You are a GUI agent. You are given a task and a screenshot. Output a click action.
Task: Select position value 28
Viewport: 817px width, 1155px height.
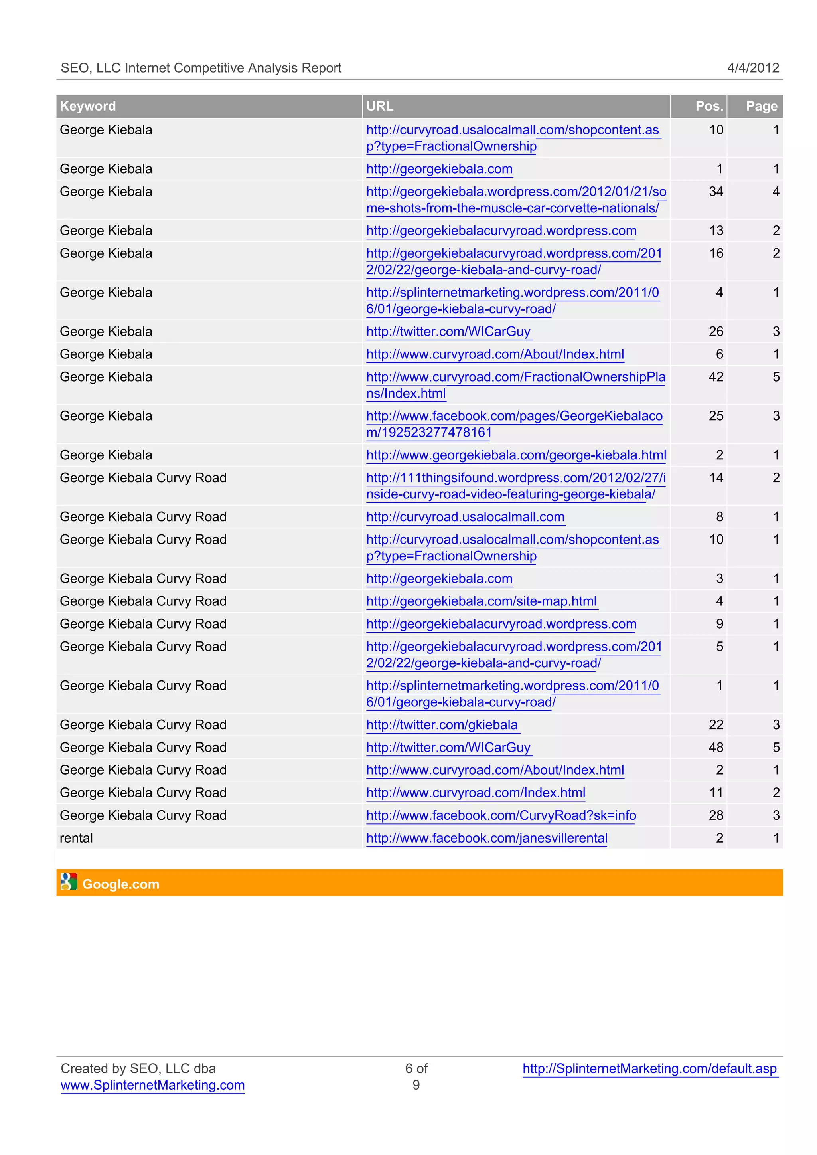pyautogui.click(x=716, y=815)
